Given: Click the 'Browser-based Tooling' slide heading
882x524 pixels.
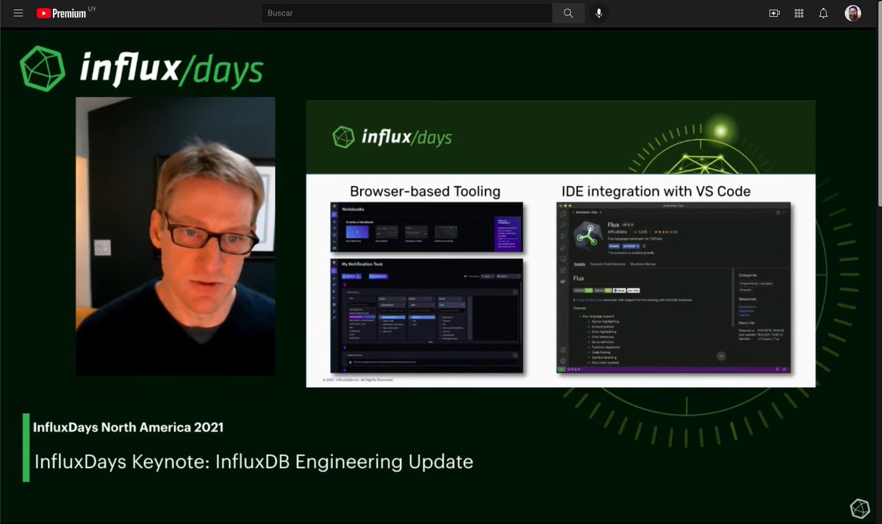Looking at the screenshot, I should click(425, 192).
